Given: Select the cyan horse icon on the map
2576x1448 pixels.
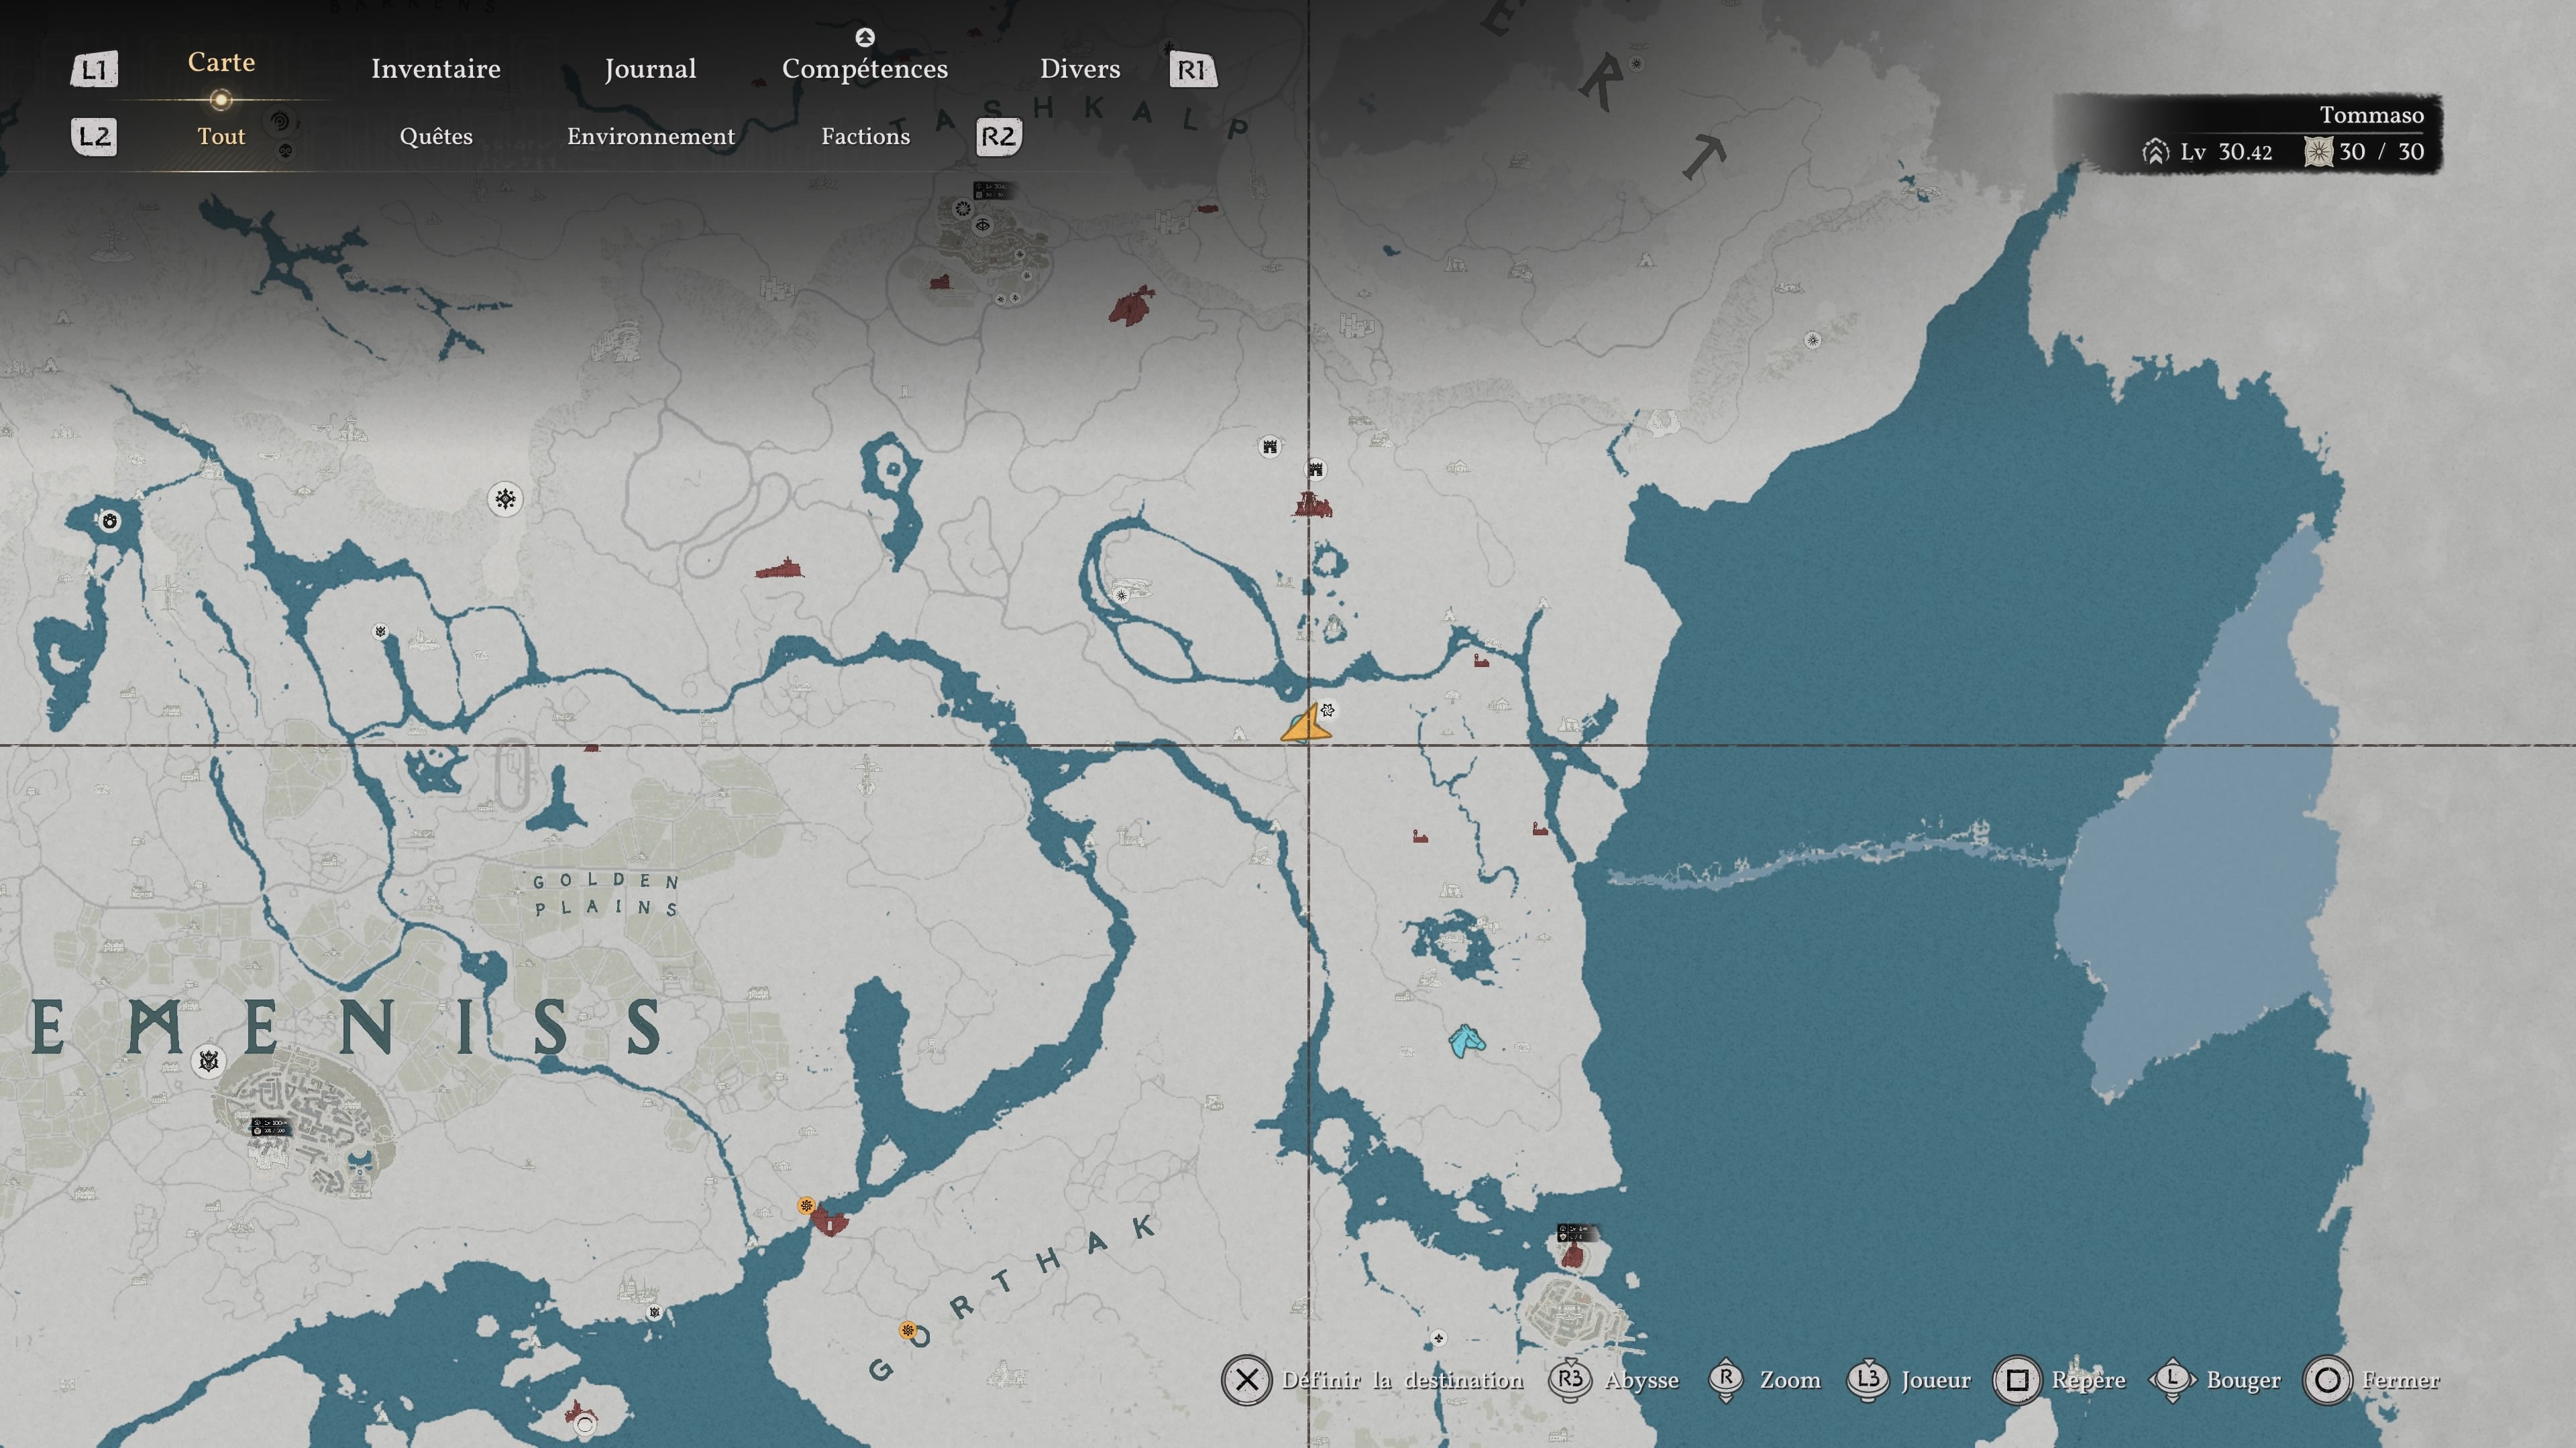Looking at the screenshot, I should point(1466,1040).
